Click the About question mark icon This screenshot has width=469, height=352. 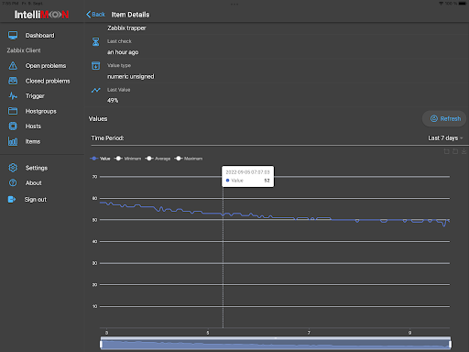pos(13,182)
